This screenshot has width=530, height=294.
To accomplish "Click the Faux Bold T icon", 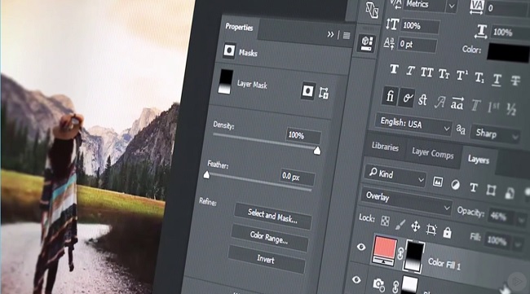I will (394, 69).
